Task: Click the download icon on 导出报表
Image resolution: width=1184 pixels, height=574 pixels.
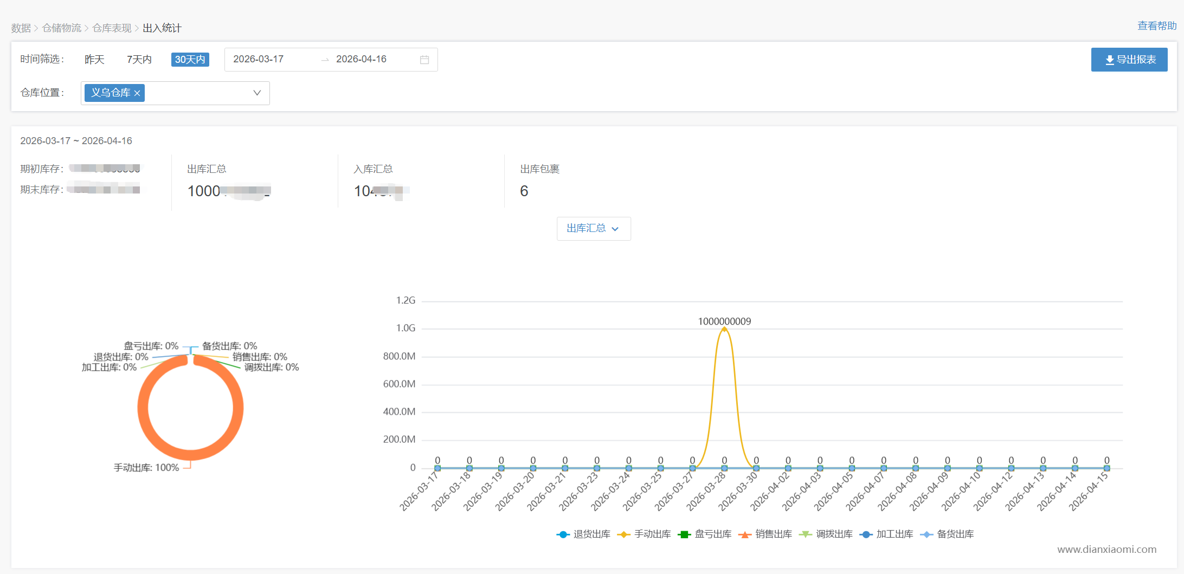Action: [1109, 60]
